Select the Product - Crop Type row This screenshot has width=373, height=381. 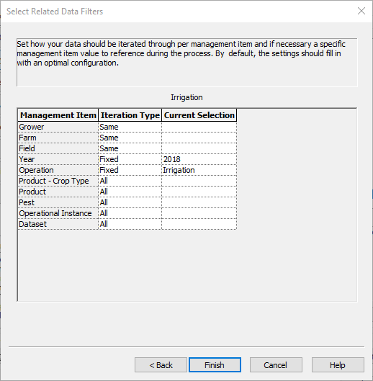tap(58, 181)
